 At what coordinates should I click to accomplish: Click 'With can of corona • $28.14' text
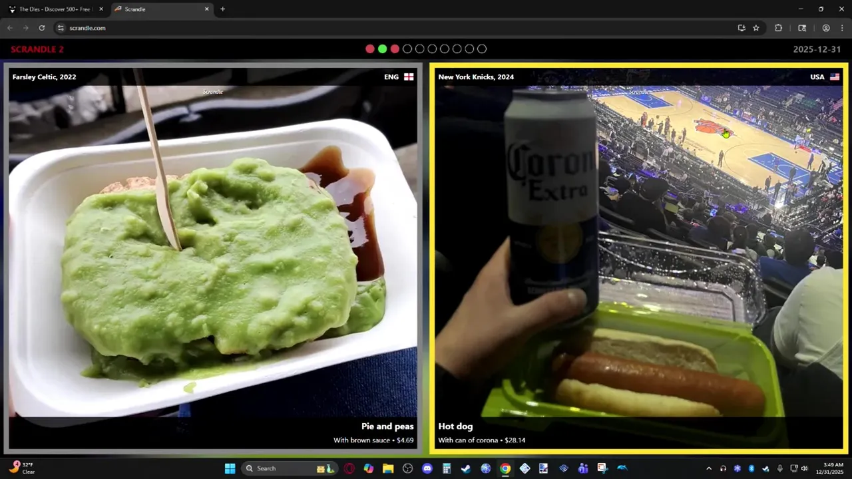(x=482, y=440)
